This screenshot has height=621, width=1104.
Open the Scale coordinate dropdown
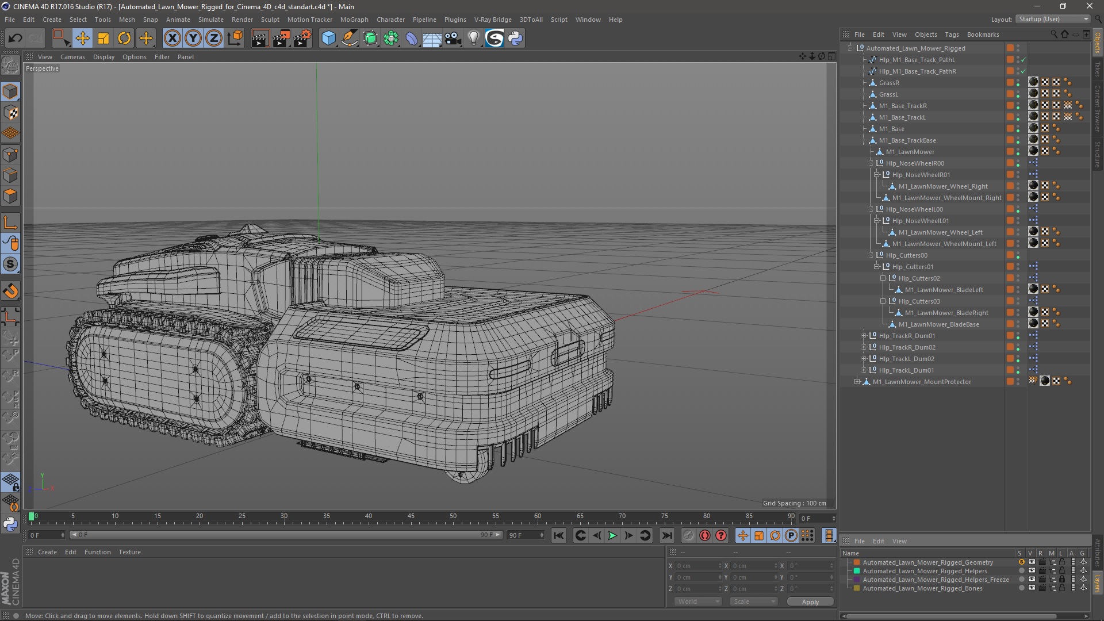point(753,601)
